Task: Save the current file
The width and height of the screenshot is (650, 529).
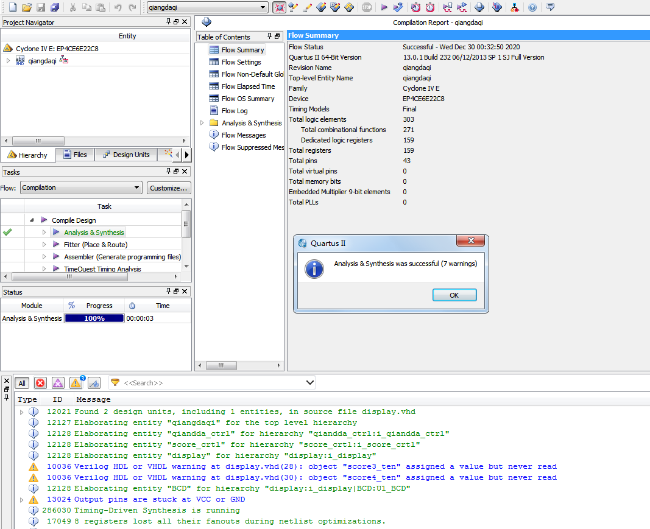Action: [x=40, y=7]
